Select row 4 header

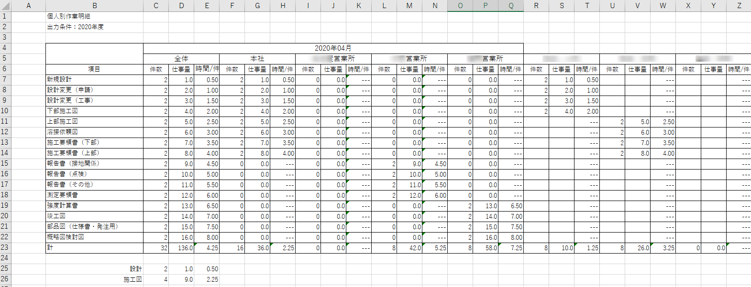coord(5,48)
